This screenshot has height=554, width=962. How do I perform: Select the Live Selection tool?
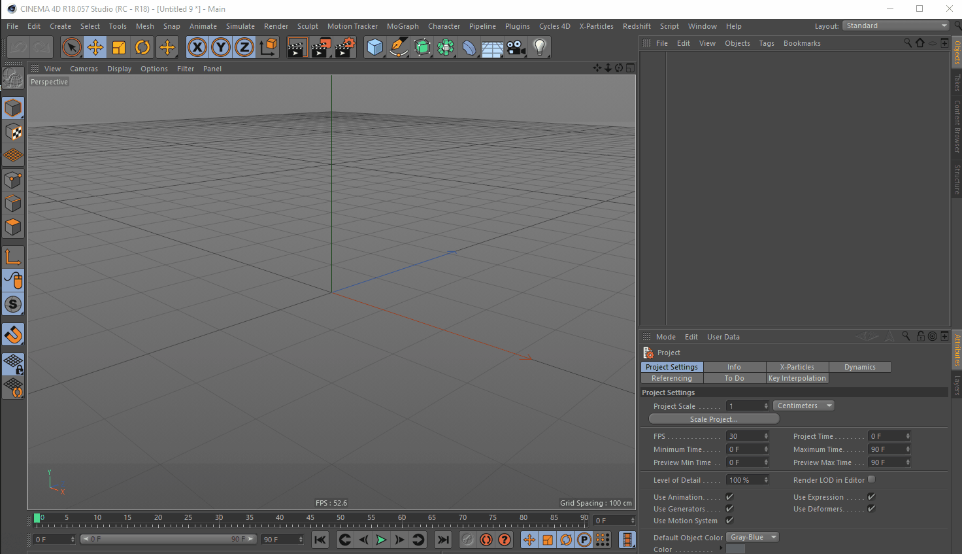[x=71, y=47]
